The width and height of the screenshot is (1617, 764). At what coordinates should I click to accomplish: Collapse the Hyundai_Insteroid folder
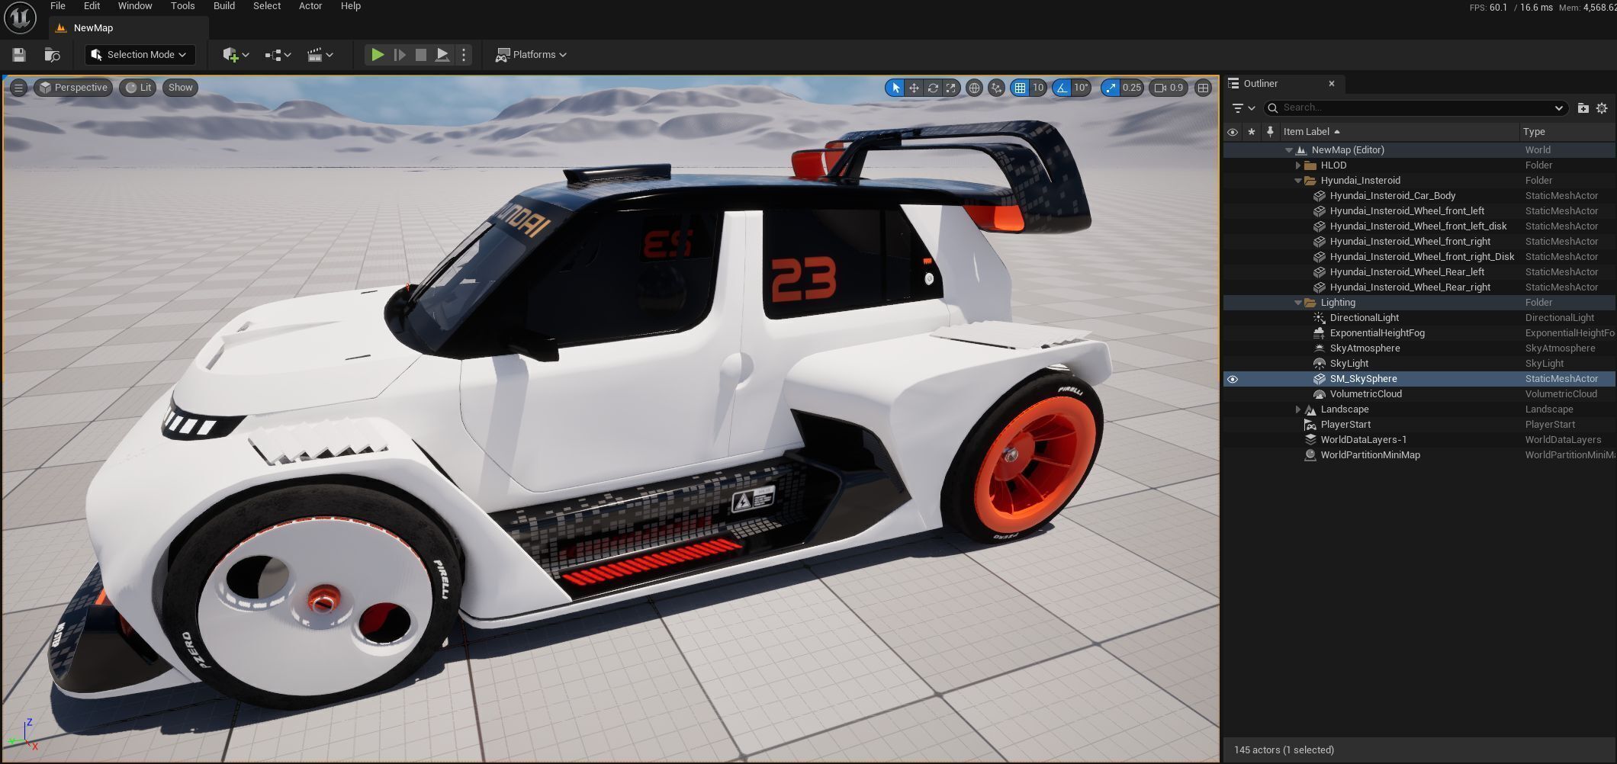1298,181
